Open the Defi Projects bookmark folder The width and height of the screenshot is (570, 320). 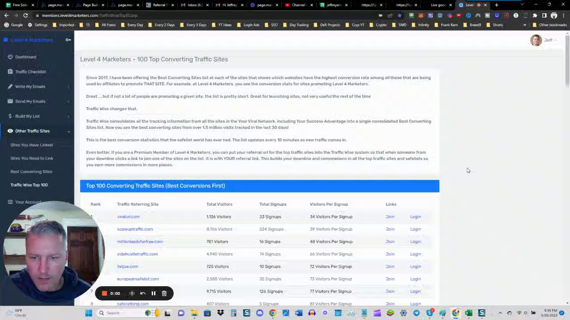click(x=326, y=25)
